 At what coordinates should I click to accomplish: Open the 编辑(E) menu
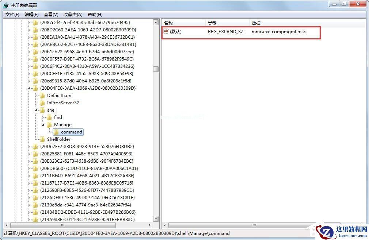[31, 15]
